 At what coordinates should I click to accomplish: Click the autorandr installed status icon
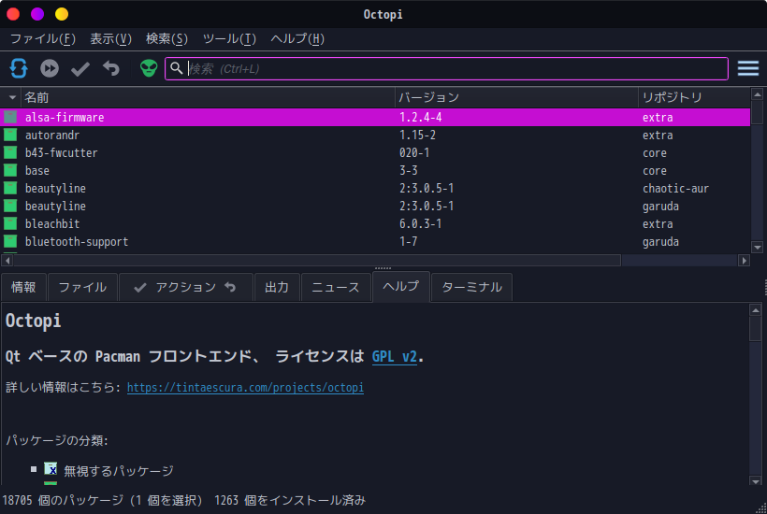[x=10, y=135]
